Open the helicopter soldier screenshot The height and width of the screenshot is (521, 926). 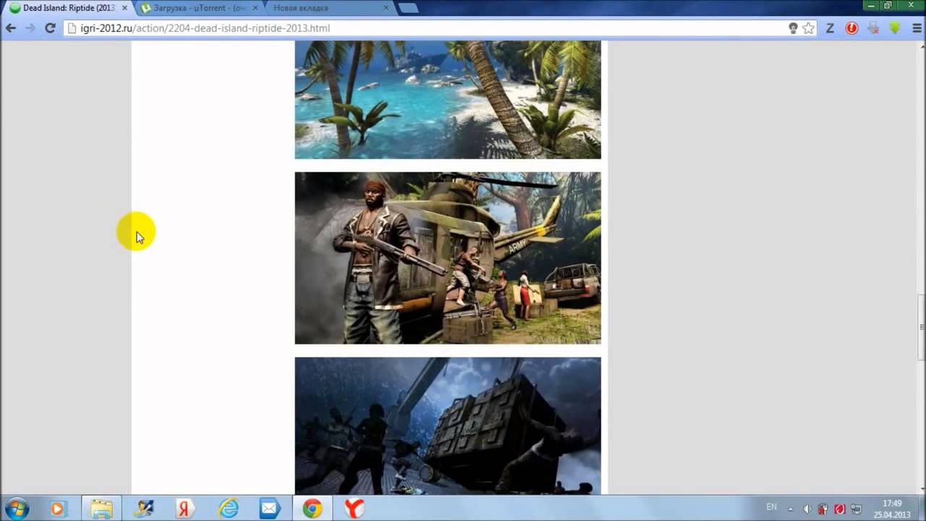448,258
